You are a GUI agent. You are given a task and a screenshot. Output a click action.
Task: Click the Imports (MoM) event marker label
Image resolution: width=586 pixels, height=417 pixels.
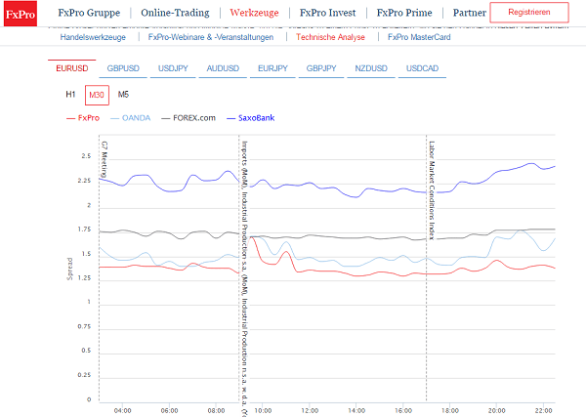(245, 278)
